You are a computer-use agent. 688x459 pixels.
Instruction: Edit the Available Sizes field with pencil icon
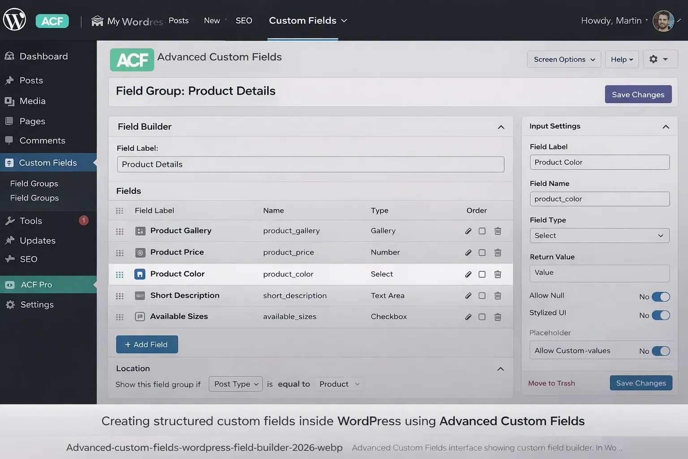pyautogui.click(x=468, y=317)
